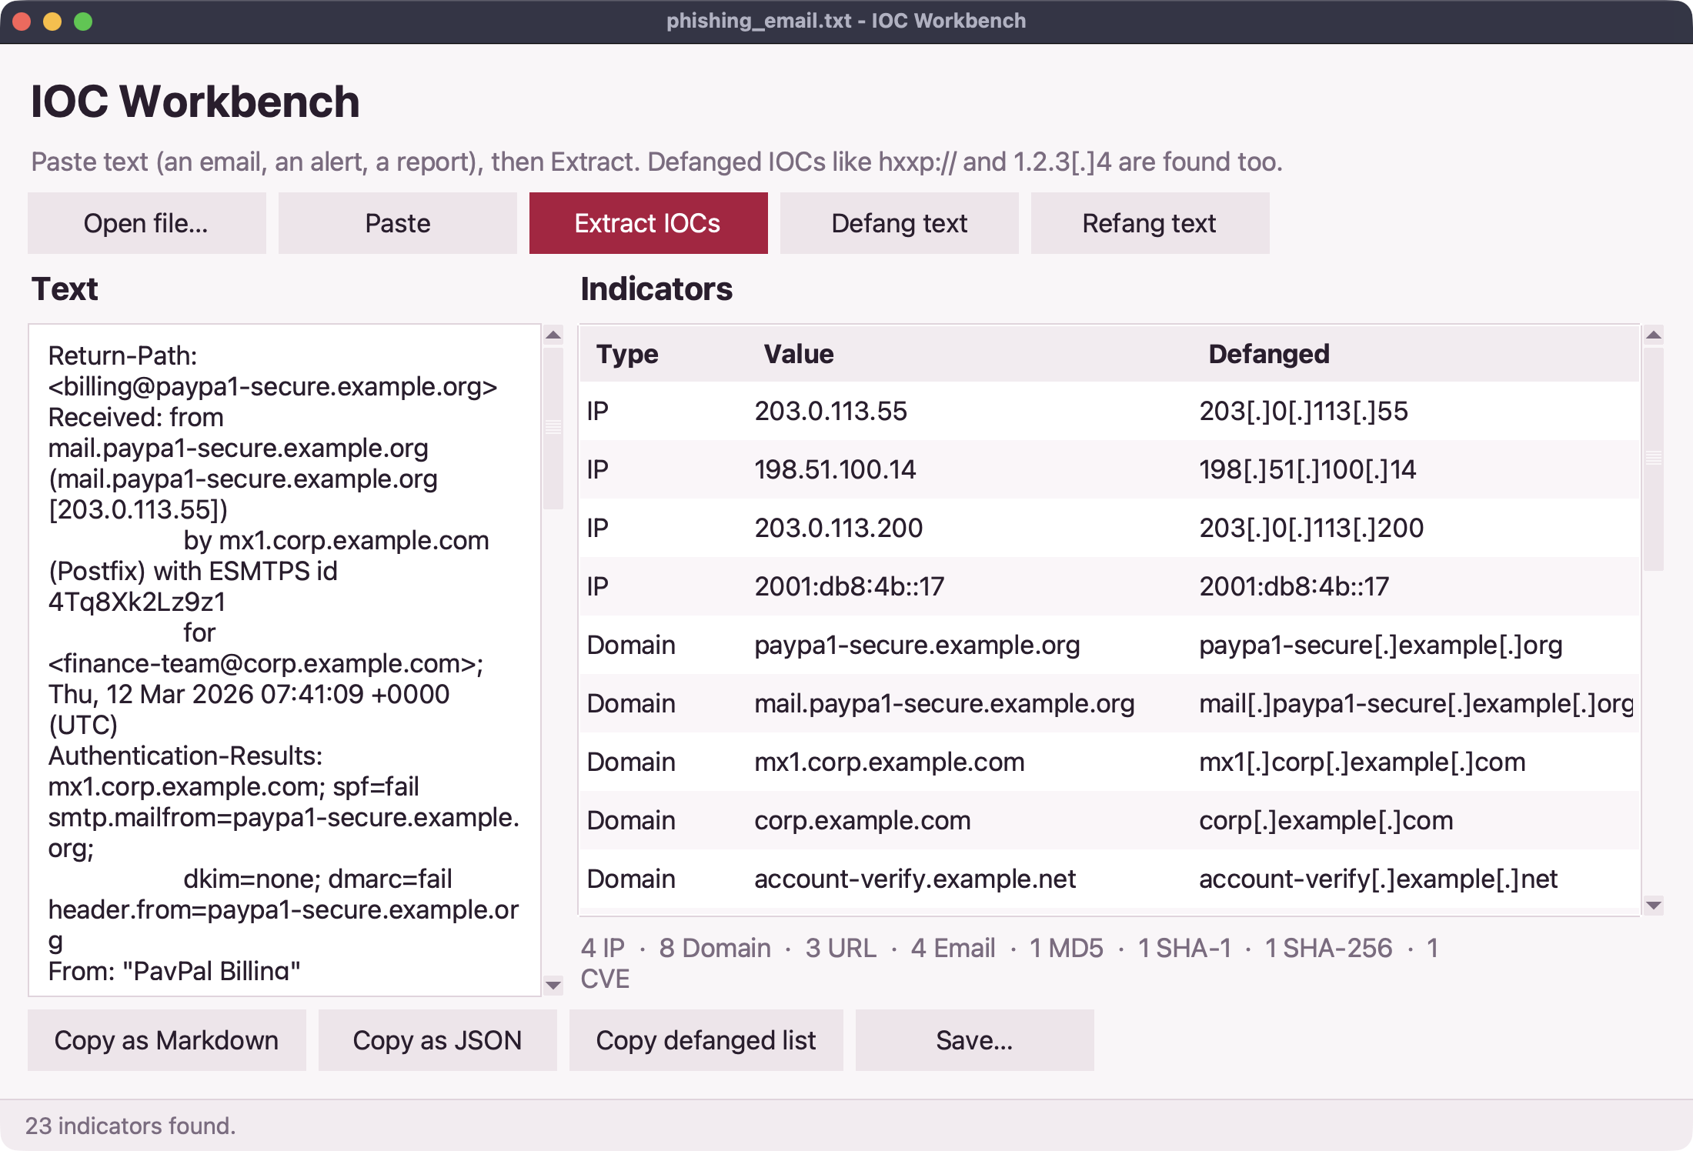Click the Text pane scroll-down arrow
Viewport: 1693px width, 1151px height.
point(553,985)
